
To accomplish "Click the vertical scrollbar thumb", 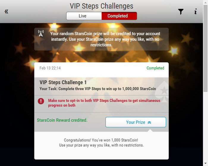I will point(206,48).
